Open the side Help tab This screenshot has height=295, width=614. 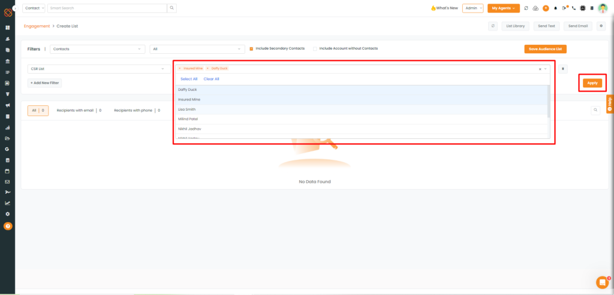(x=610, y=104)
